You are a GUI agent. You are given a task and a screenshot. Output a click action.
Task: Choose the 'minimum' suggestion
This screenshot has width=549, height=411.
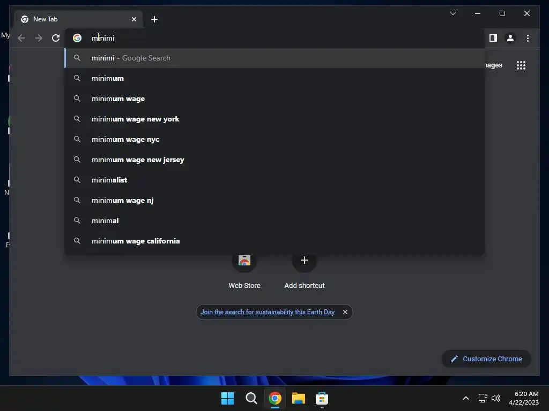[275, 78]
